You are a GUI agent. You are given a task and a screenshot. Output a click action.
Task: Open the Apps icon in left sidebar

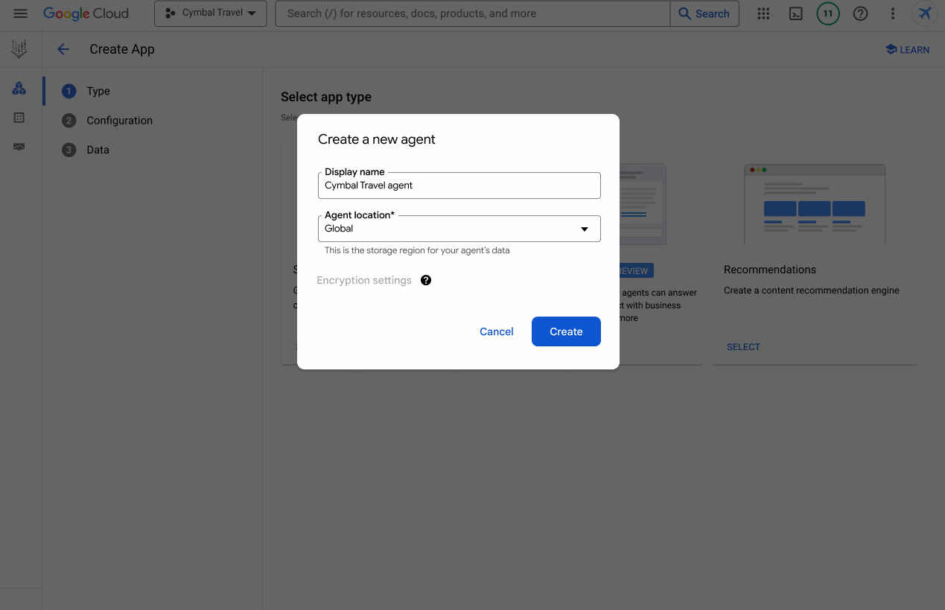click(19, 89)
